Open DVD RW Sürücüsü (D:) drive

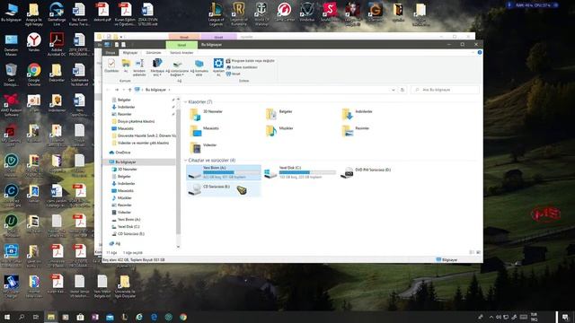367,172
